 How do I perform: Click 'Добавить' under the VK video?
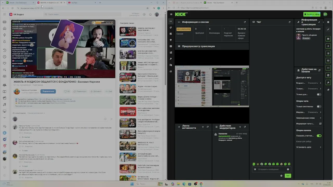pos(96,91)
